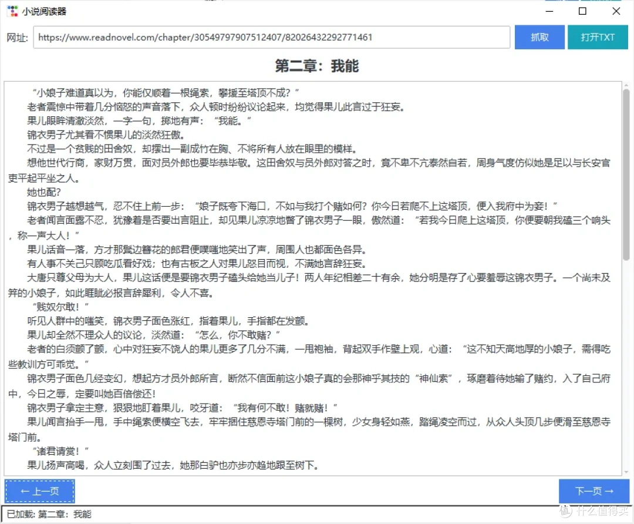
Task: Click the line starting 果儿扬声高喝
Action: tap(173, 465)
